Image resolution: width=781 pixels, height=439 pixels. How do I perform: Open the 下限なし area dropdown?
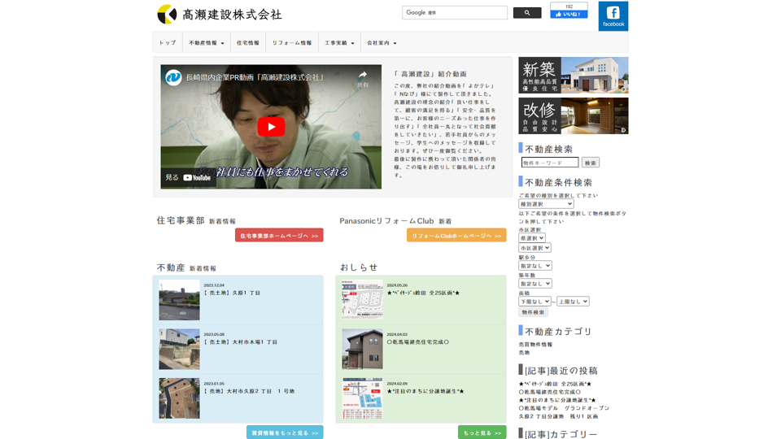coord(534,302)
